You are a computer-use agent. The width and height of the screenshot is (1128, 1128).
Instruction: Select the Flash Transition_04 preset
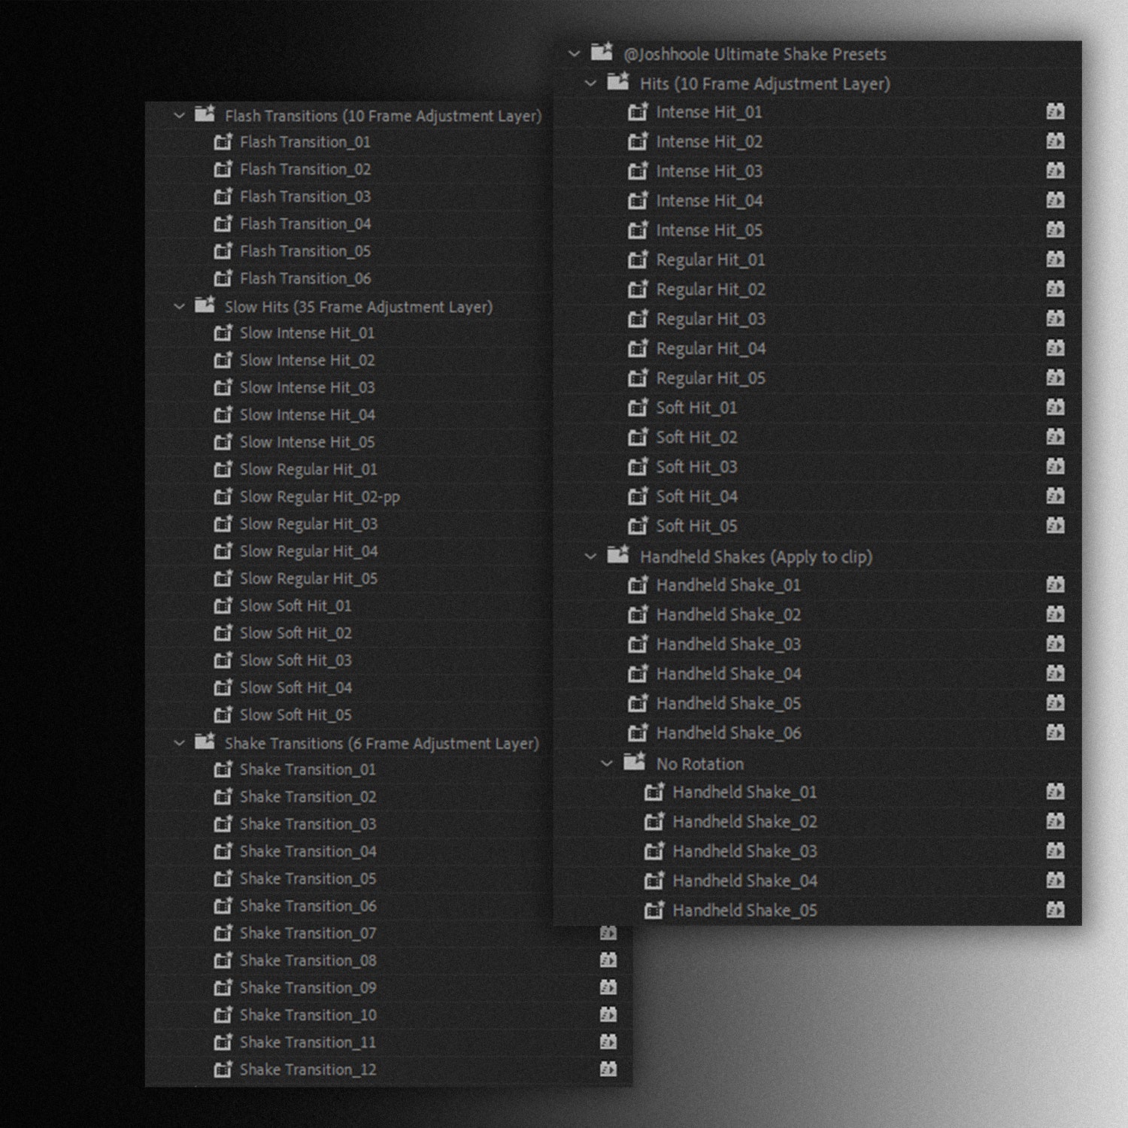click(305, 224)
